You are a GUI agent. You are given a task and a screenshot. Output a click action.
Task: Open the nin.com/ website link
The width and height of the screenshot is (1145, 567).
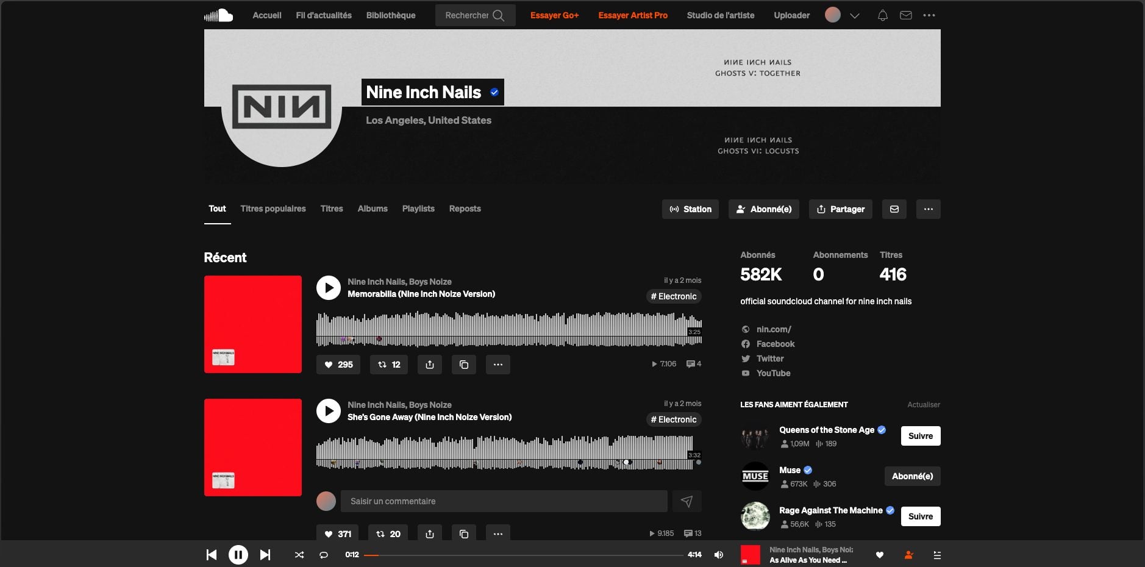click(x=774, y=329)
